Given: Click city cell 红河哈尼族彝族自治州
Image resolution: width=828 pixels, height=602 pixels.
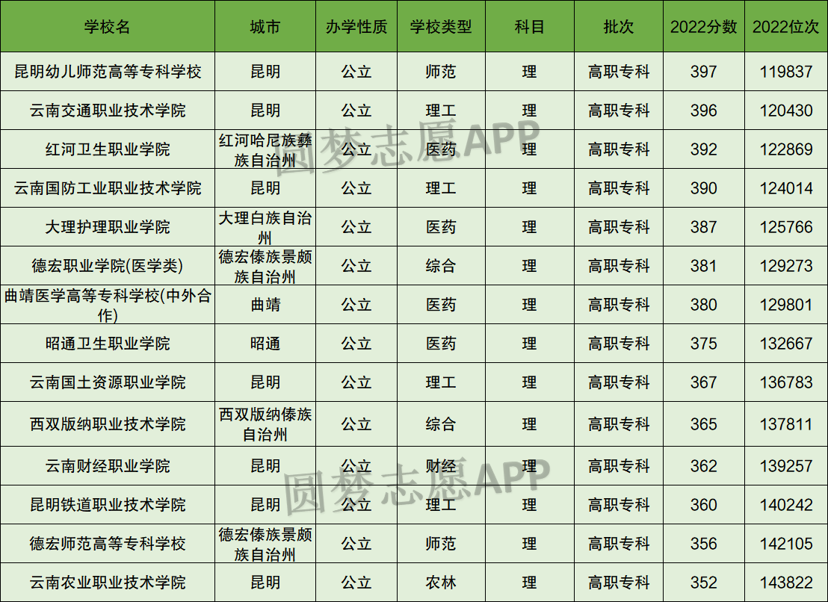Looking at the screenshot, I should coord(265,150).
